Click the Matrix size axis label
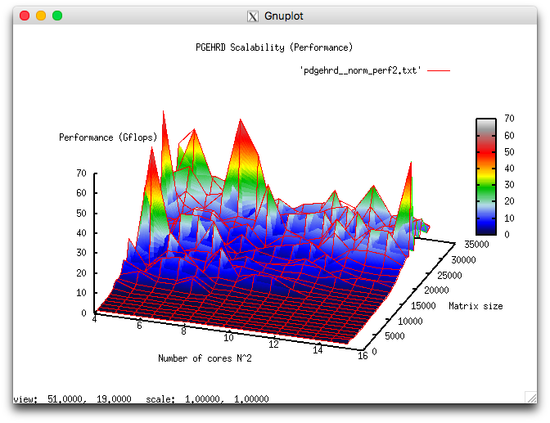 (476, 306)
